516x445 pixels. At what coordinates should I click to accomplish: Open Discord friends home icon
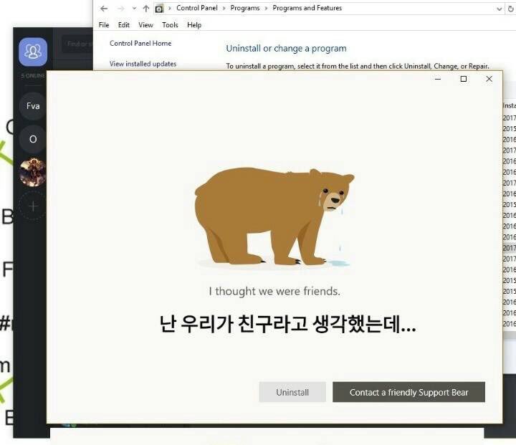pos(33,52)
